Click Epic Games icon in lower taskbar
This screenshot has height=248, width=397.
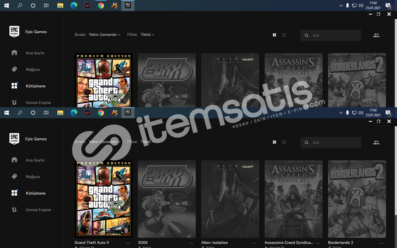[128, 113]
